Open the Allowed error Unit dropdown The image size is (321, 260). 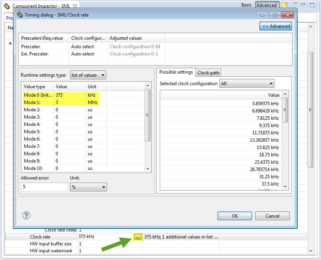tap(88, 187)
